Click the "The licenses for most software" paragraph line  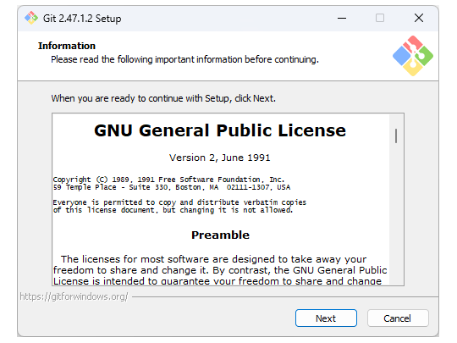coord(213,259)
